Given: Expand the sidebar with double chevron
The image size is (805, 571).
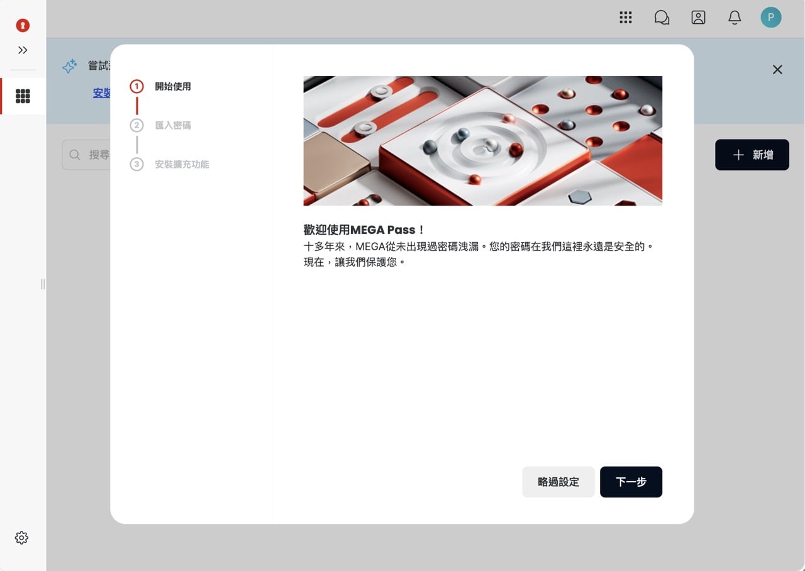Looking at the screenshot, I should coord(23,50).
